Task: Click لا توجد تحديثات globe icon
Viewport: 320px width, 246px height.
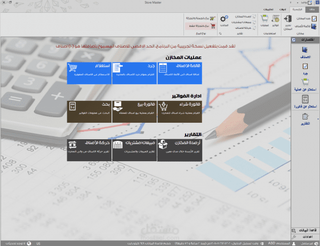Action: tap(29, 243)
